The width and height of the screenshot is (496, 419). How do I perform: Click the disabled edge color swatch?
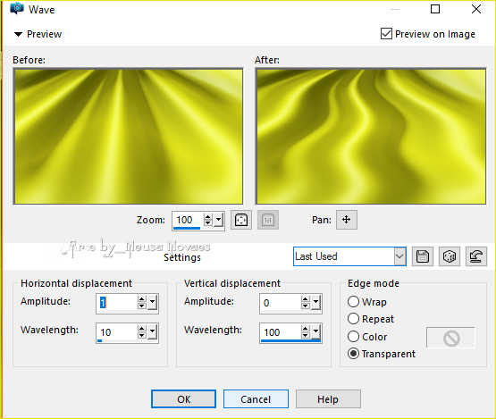(x=450, y=338)
